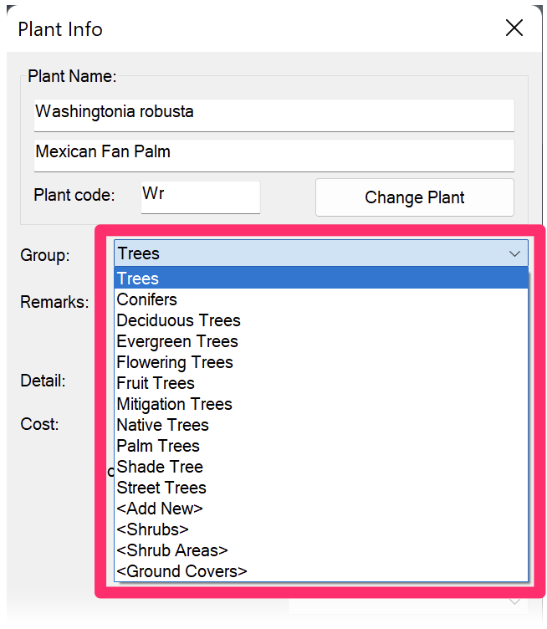
Task: Close the Plant Info dialog
Action: pos(514,28)
